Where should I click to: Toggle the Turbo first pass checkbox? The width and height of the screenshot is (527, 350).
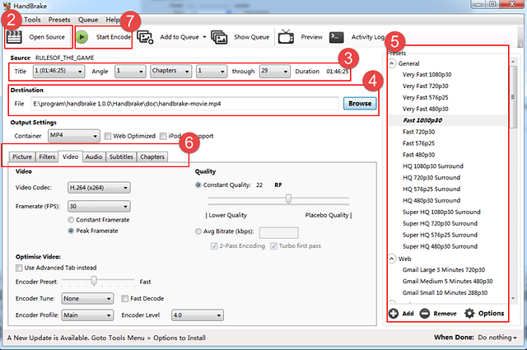point(273,245)
